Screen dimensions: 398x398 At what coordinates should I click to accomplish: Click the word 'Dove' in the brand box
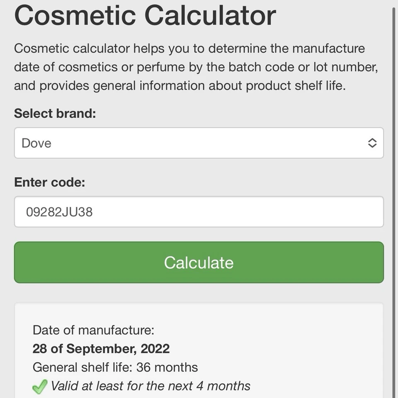(x=36, y=143)
